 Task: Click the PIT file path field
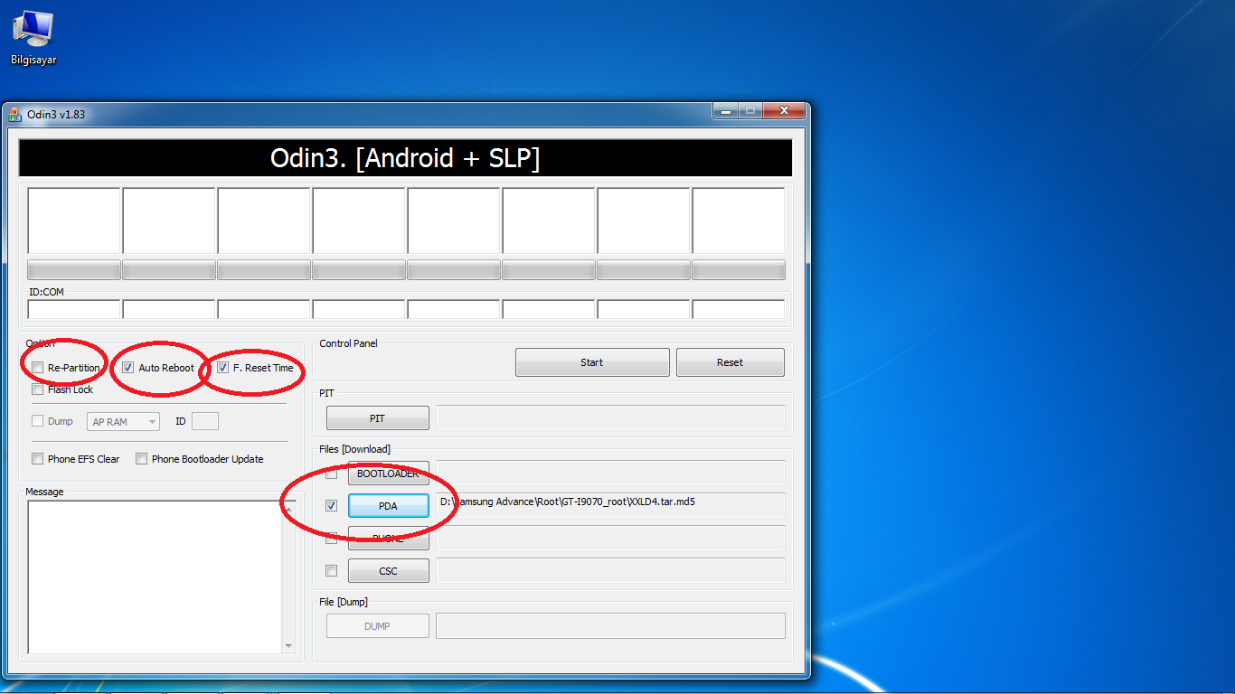[610, 417]
